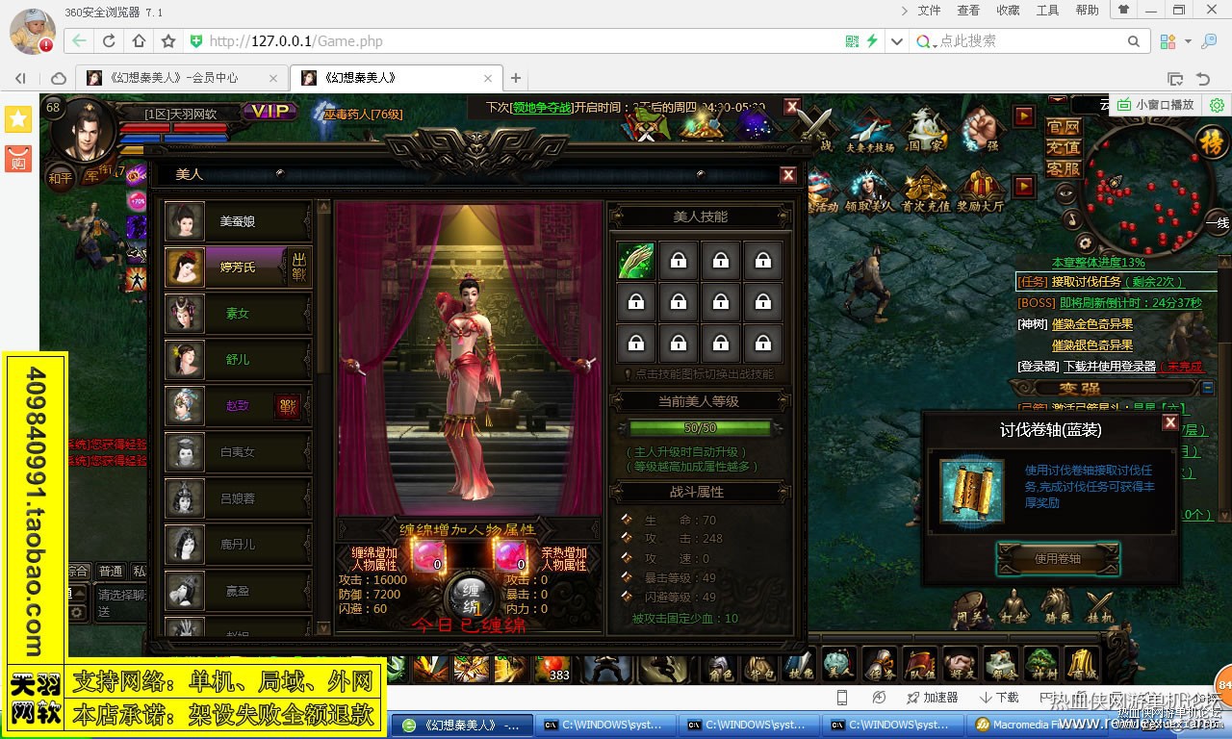
Task: Click the 讨伐卷轴 scroll item icon
Action: coord(972,491)
